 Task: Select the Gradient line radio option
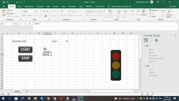tap(147, 75)
